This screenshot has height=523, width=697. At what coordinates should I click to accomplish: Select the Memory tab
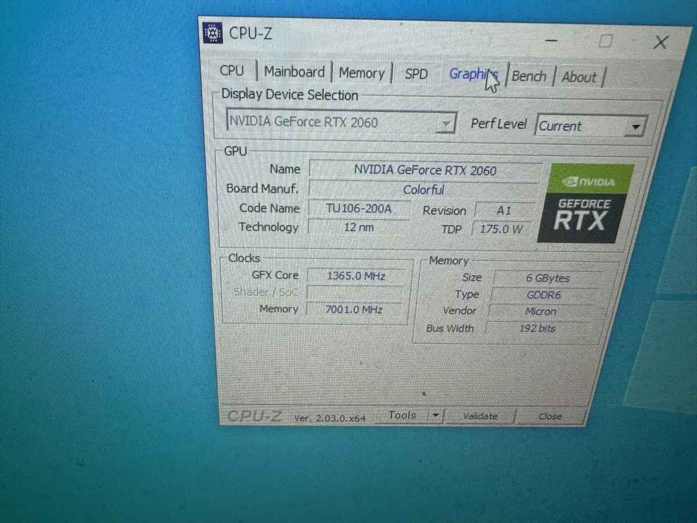coord(361,73)
